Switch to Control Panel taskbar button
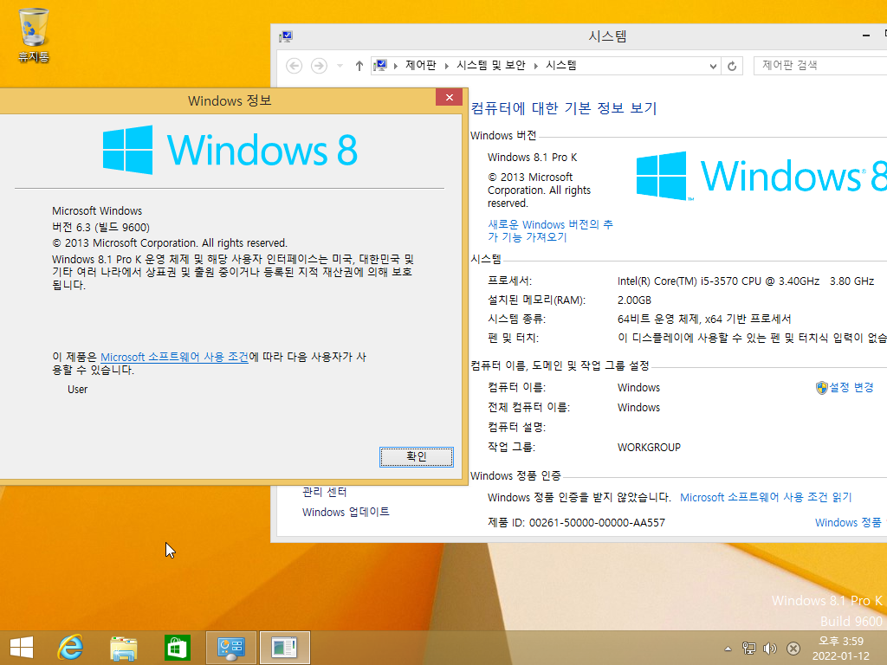887x665 pixels. [230, 648]
